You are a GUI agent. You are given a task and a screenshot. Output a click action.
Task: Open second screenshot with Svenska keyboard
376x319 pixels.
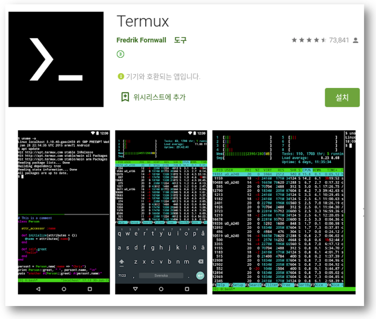click(161, 213)
